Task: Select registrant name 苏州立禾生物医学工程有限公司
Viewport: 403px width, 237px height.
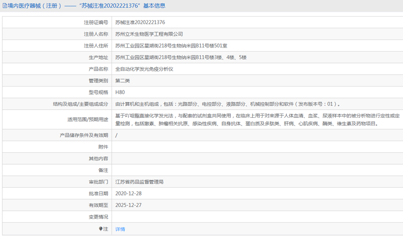Action: click(149, 34)
